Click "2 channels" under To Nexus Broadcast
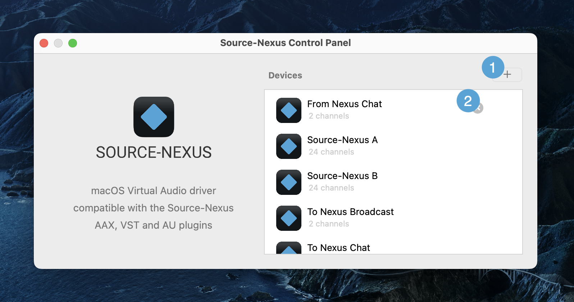This screenshot has width=574, height=302. tap(329, 224)
